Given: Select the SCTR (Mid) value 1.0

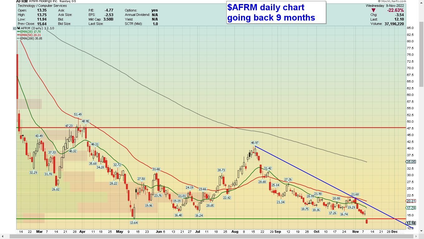Looking at the screenshot, I should 155,24.
